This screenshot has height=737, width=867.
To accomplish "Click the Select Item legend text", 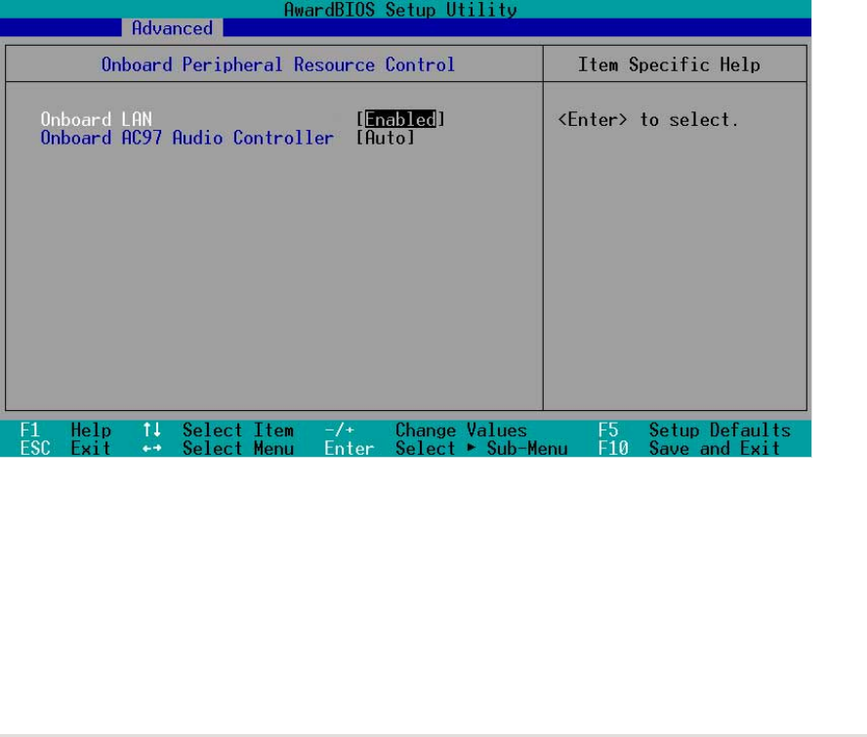I will coord(238,430).
